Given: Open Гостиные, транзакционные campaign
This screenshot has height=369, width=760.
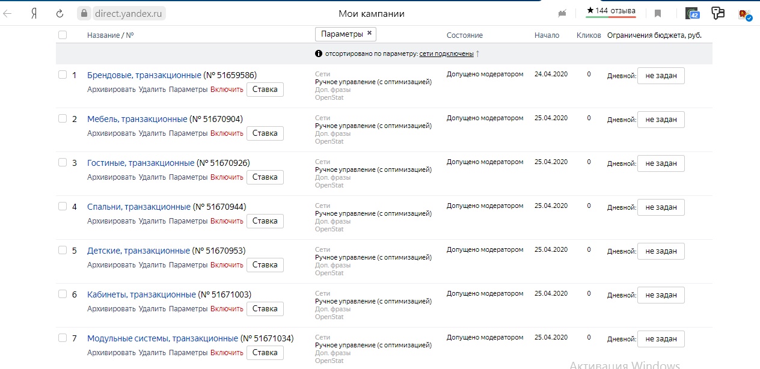Looking at the screenshot, I should (141, 163).
